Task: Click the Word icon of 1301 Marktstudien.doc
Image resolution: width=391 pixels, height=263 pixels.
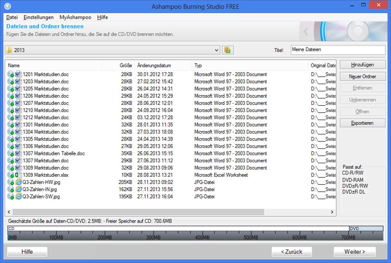Action: pyautogui.click(x=18, y=124)
